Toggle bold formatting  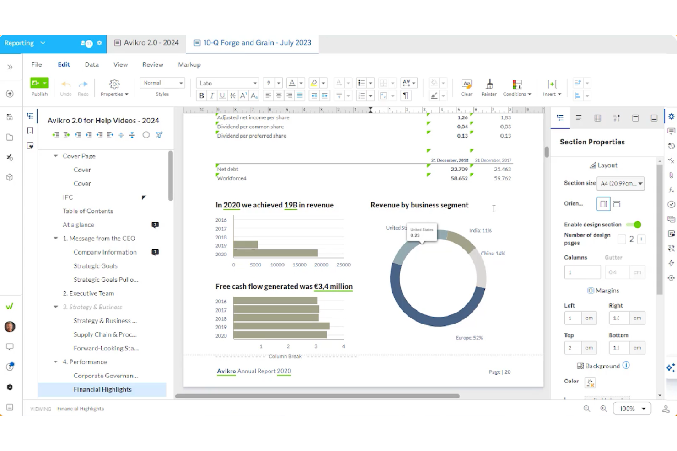click(x=201, y=96)
